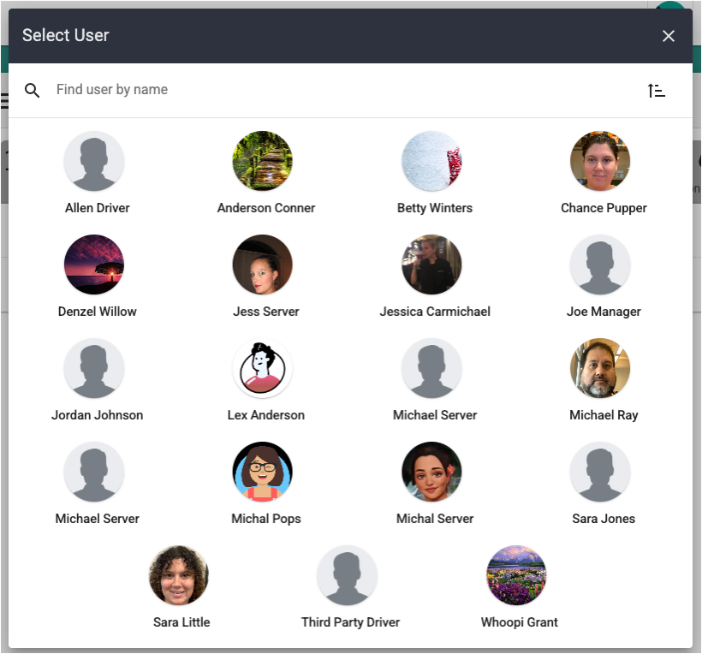This screenshot has height=654, width=702.
Task: Click the Michael Ray name label
Action: [x=604, y=415]
